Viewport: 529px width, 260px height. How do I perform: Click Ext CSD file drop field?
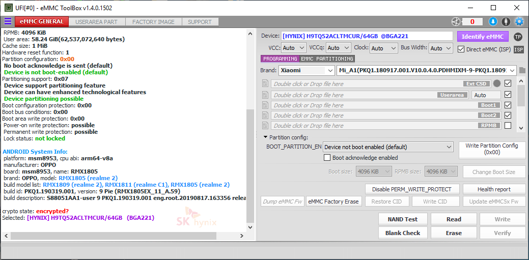(380, 83)
